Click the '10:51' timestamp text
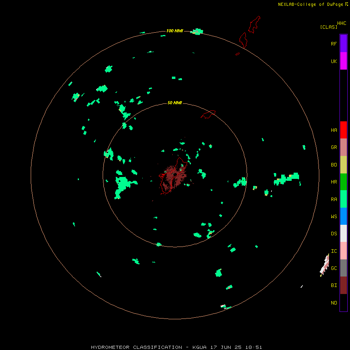 pyautogui.click(x=253, y=347)
